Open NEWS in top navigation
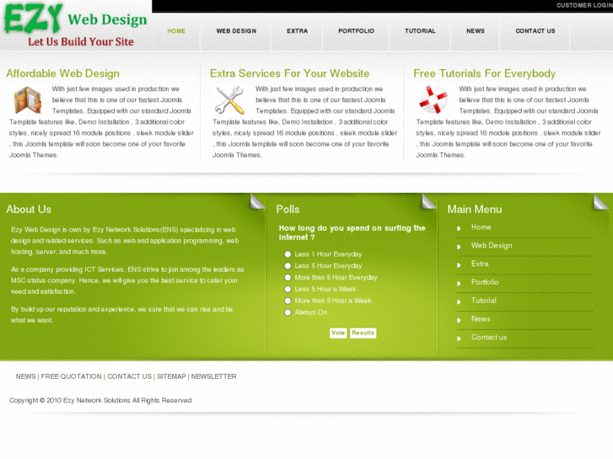 476,31
